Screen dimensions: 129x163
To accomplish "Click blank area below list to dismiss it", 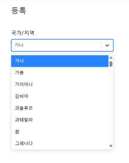I will pyautogui.click(x=64, y=157).
